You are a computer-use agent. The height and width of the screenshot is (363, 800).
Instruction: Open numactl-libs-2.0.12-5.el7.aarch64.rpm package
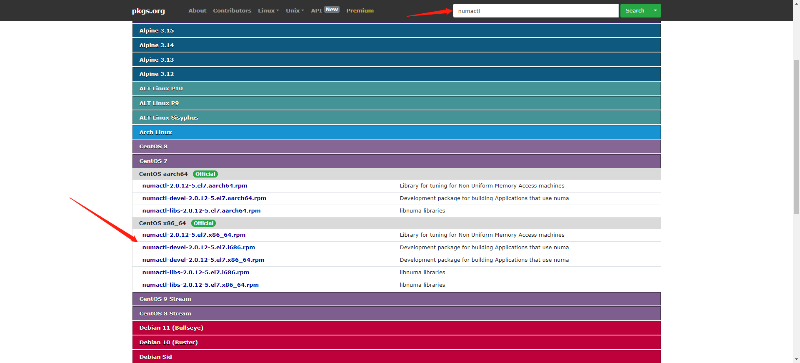pos(201,211)
